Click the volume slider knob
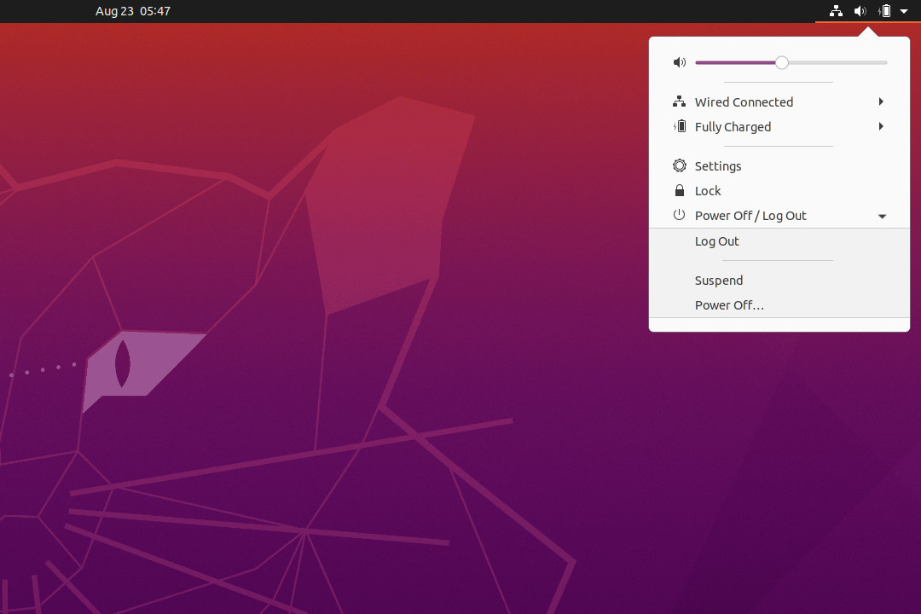 [x=781, y=62]
